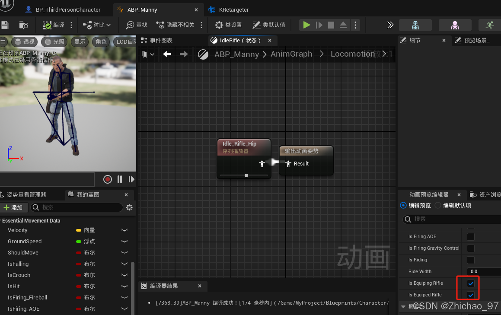Screen dimensions: 501x315
Task: Open 透视 perspective view dropdown
Action: coord(25,41)
